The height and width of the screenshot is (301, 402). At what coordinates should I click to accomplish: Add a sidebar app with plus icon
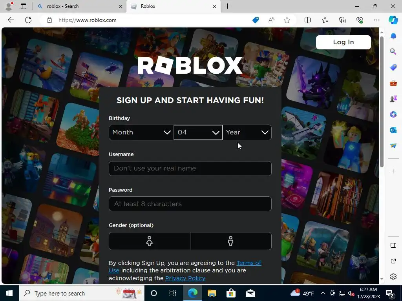[x=393, y=171]
